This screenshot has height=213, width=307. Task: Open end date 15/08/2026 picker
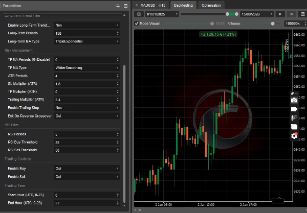tap(257, 14)
